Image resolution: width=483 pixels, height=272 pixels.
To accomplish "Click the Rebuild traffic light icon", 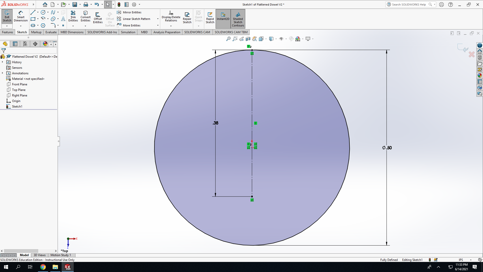I will pyautogui.click(x=119, y=5).
